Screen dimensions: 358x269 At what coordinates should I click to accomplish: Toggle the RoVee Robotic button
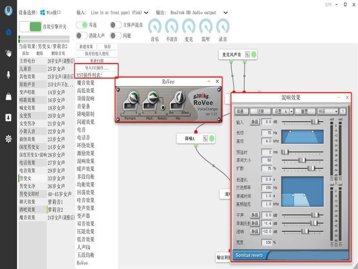[163, 107]
